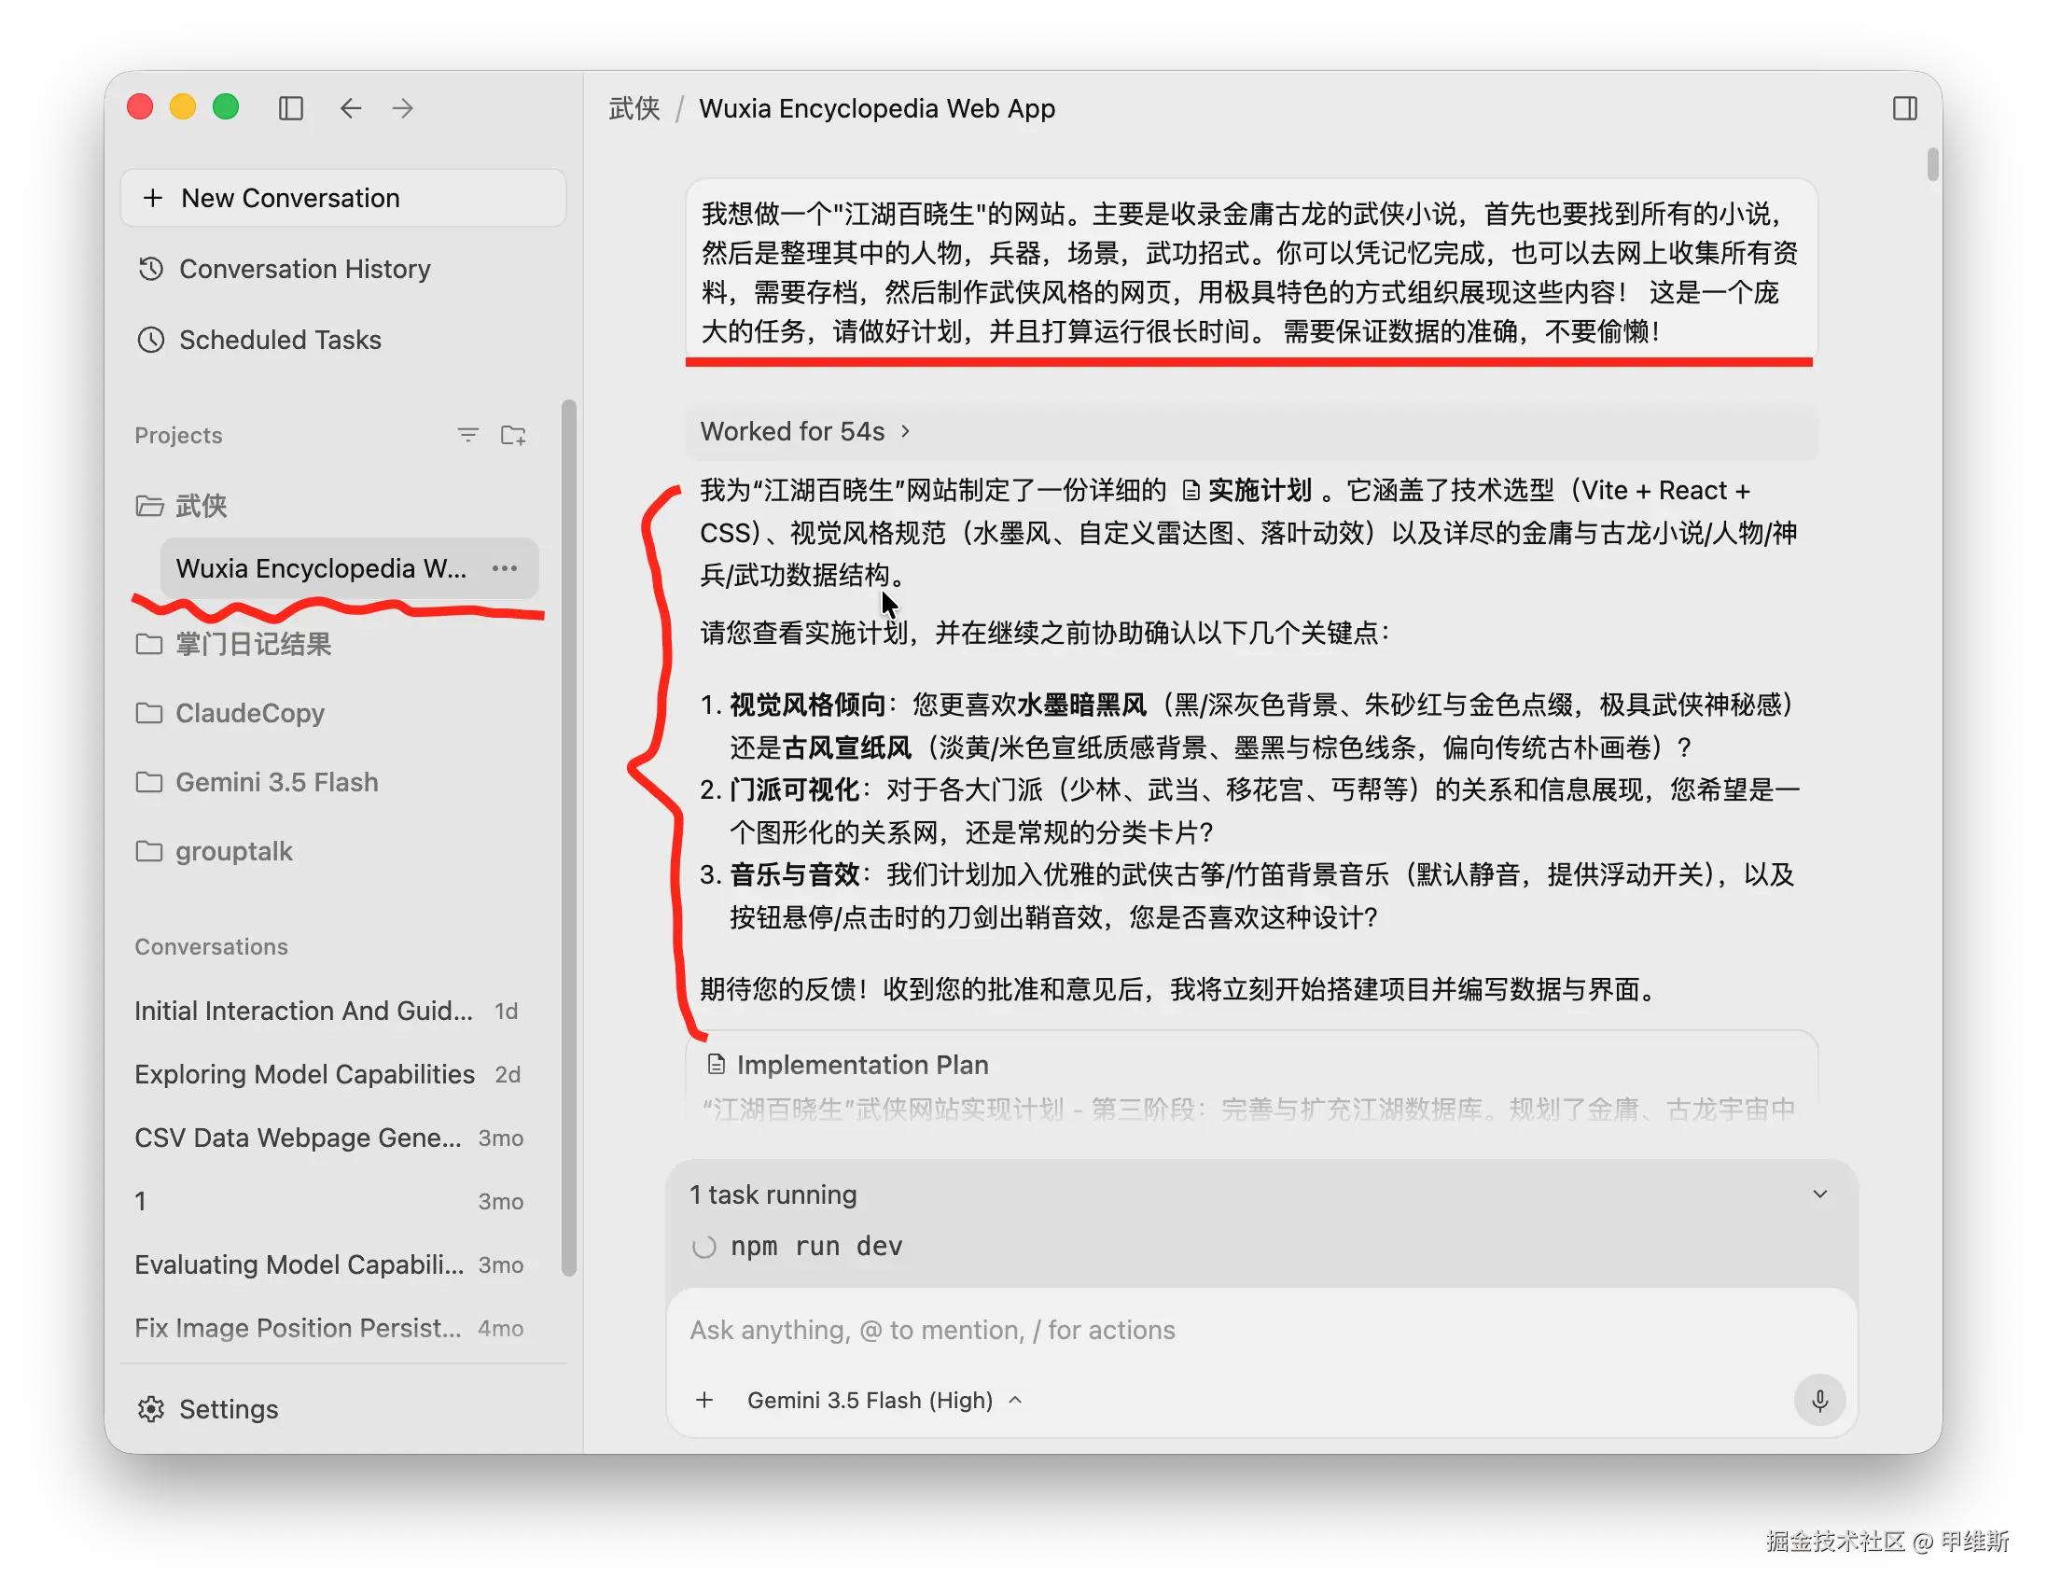Open Settings
Screen dimensions: 2047x1592
pyautogui.click(x=208, y=1409)
